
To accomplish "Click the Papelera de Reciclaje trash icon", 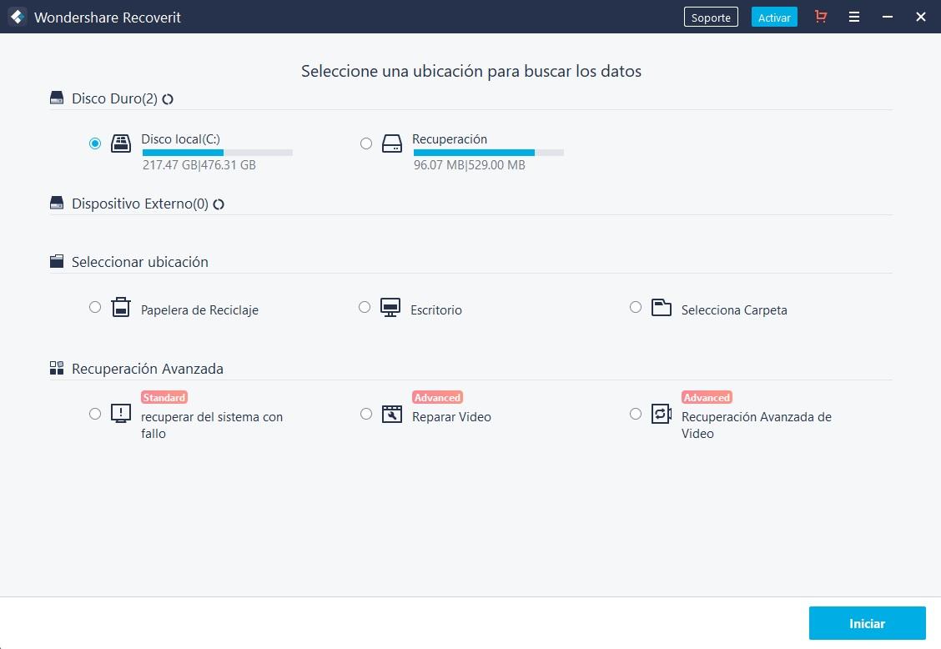I will [x=121, y=308].
